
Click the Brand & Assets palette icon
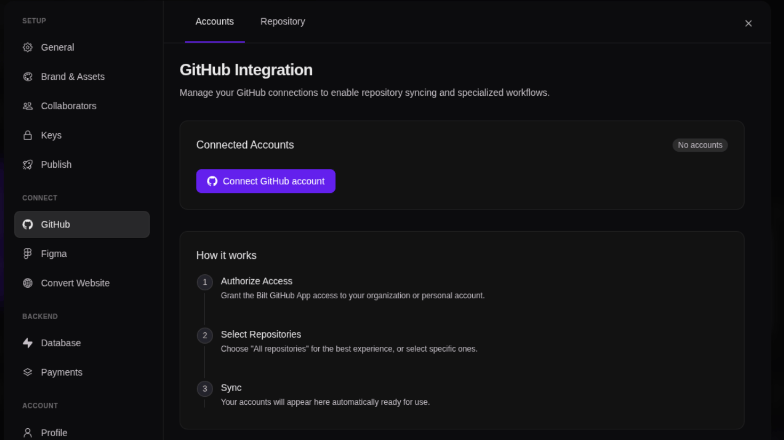28,77
